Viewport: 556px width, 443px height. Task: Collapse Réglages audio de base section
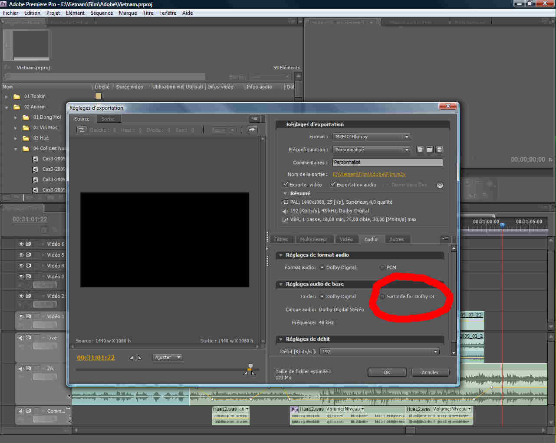coord(281,284)
